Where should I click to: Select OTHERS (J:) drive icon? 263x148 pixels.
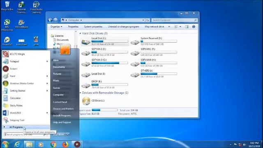coord(135,74)
